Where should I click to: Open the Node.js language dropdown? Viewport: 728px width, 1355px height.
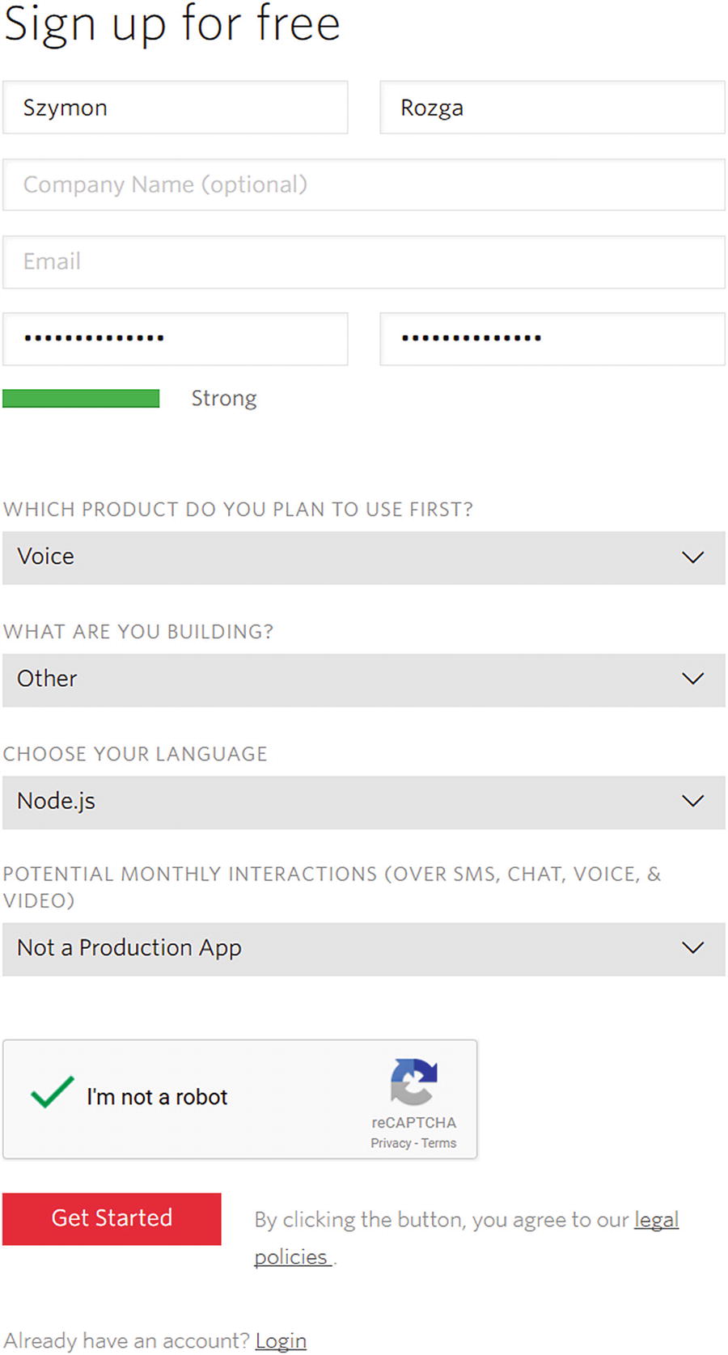tap(363, 802)
